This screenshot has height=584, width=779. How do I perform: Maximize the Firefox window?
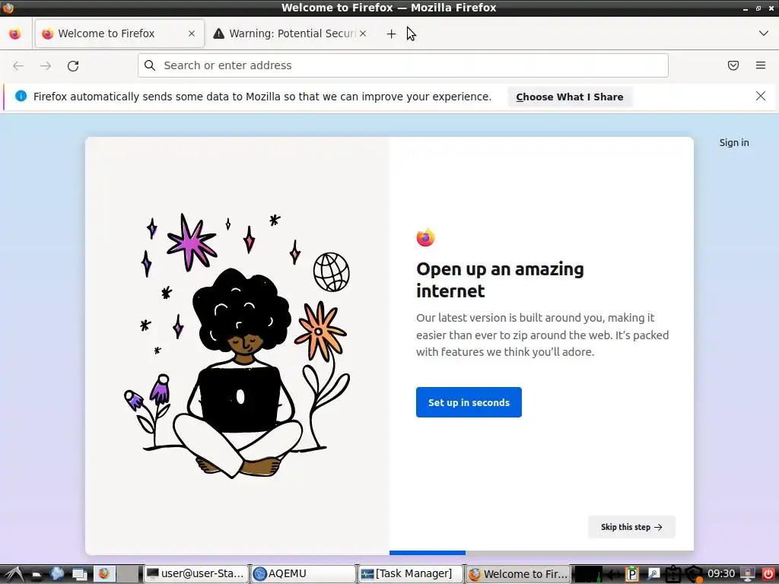tap(758, 8)
